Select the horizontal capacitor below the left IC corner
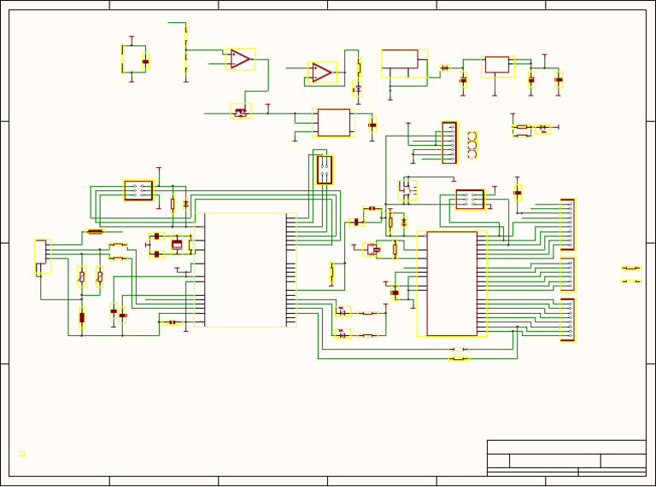 pos(173,322)
